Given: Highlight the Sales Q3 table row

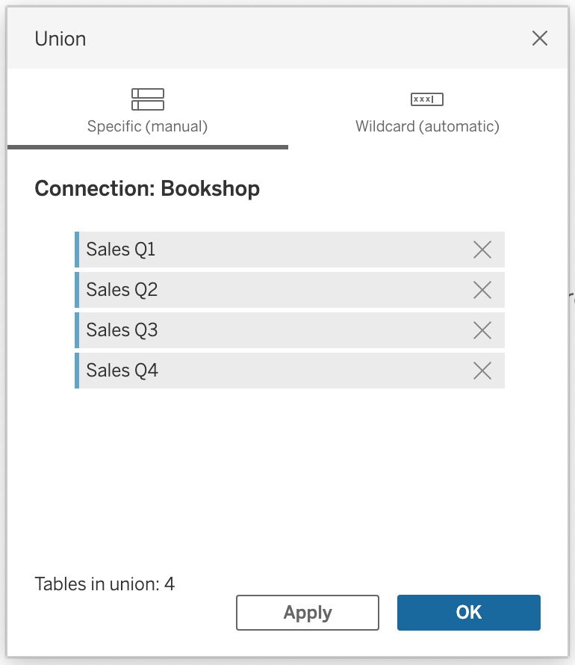Looking at the screenshot, I should pyautogui.click(x=269, y=330).
